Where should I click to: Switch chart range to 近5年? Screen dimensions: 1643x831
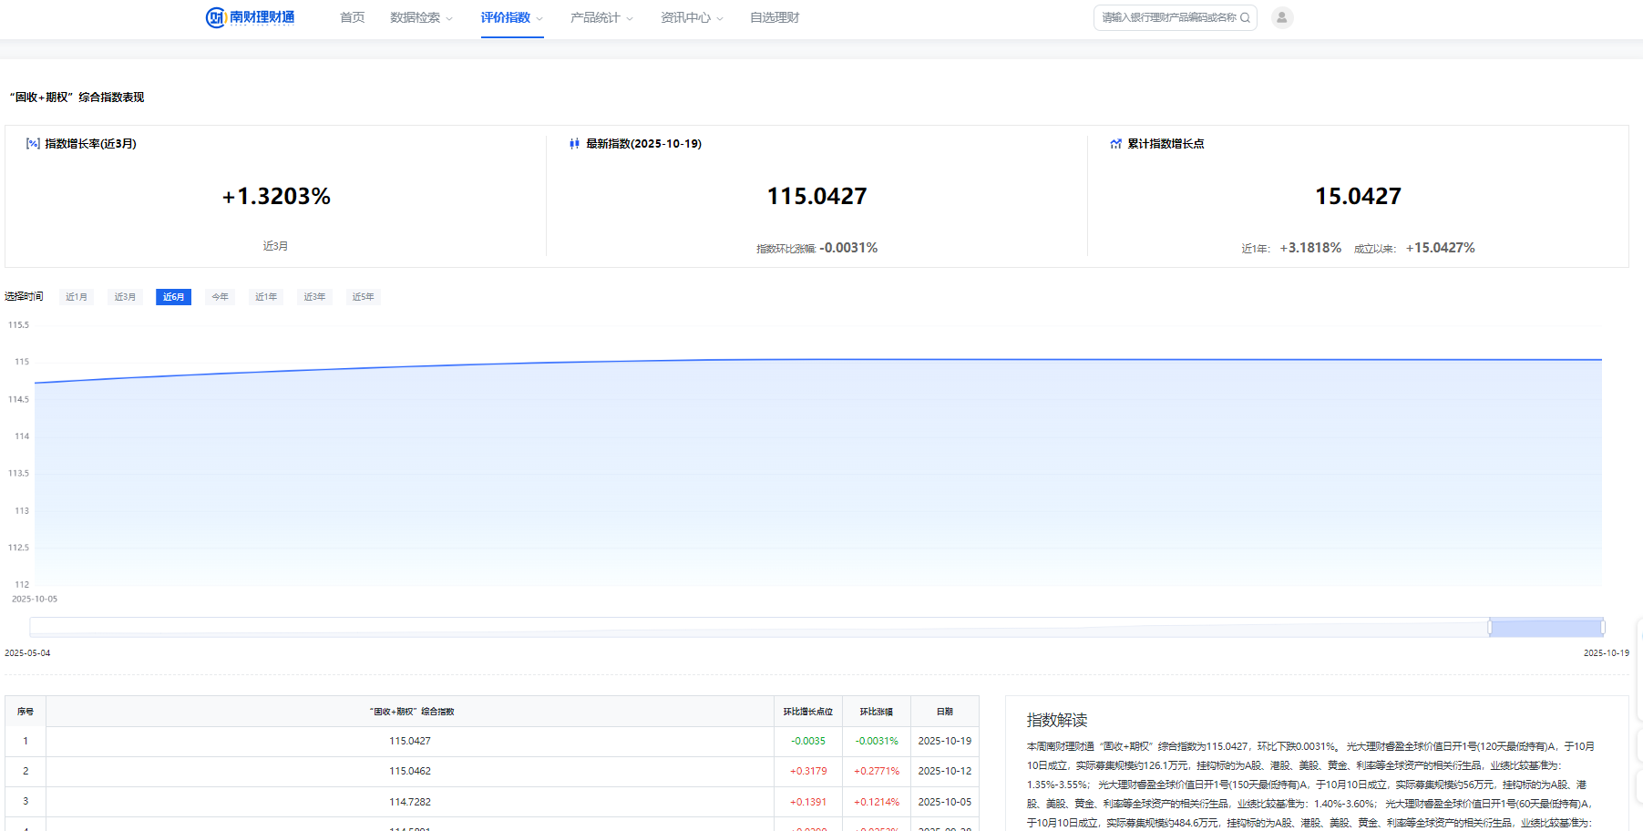click(x=363, y=297)
